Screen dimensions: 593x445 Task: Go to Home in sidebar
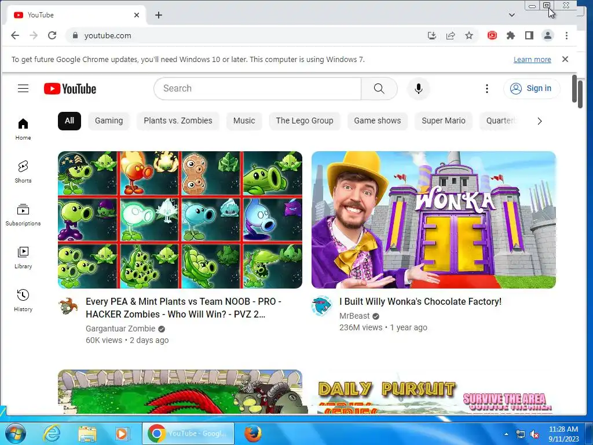pyautogui.click(x=23, y=129)
